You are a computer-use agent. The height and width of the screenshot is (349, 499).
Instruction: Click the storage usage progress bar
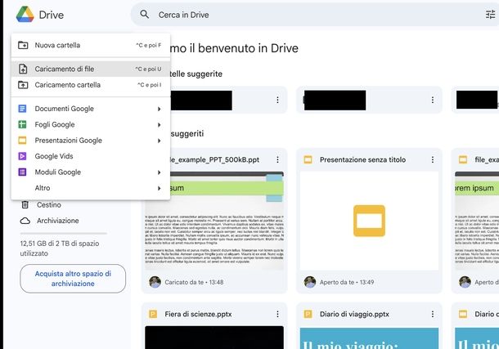63,233
